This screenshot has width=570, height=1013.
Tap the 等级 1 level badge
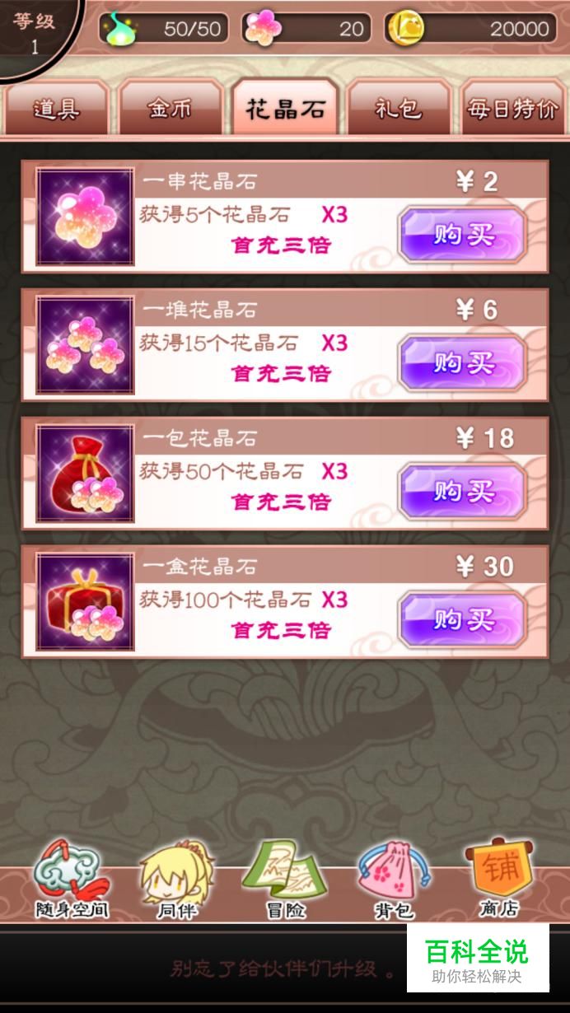tap(35, 31)
